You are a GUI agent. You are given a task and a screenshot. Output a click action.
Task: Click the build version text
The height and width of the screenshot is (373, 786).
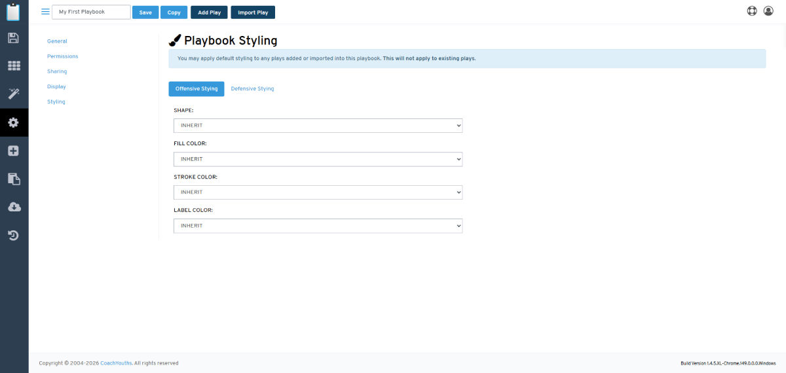(728, 363)
